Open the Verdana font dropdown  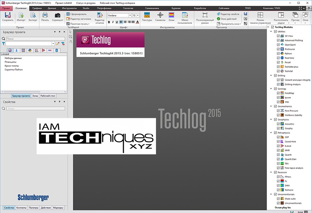click(x=130, y=15)
